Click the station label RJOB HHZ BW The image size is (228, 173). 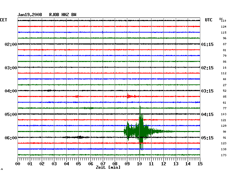click(63, 15)
